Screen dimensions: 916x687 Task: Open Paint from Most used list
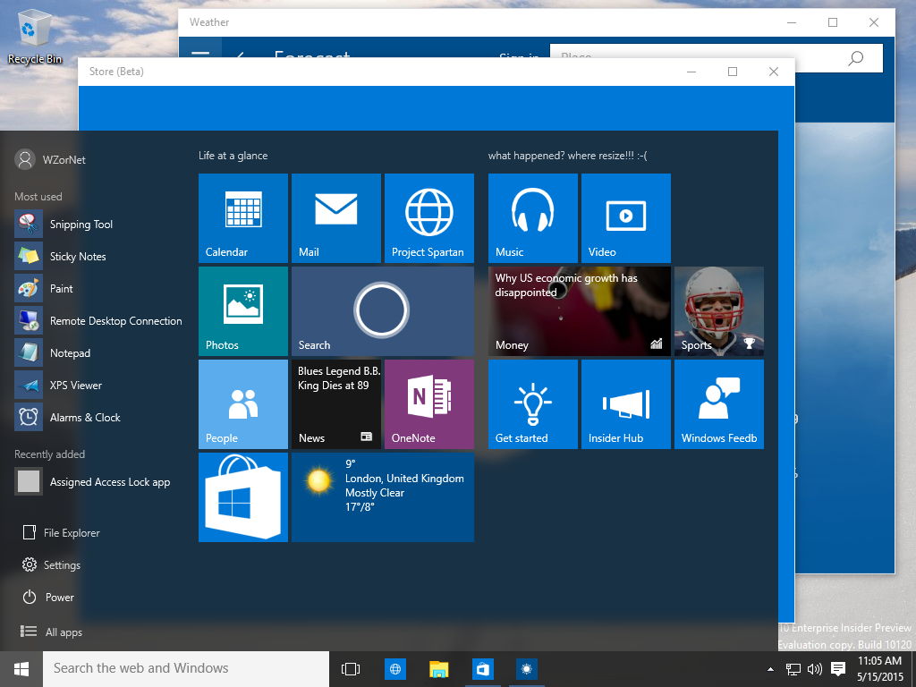point(98,288)
